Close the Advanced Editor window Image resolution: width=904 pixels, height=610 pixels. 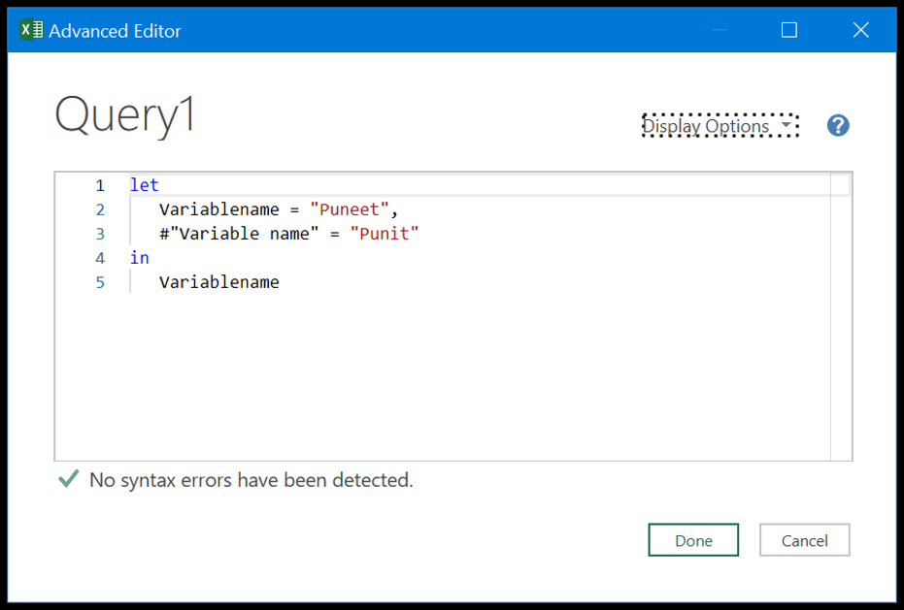860,30
